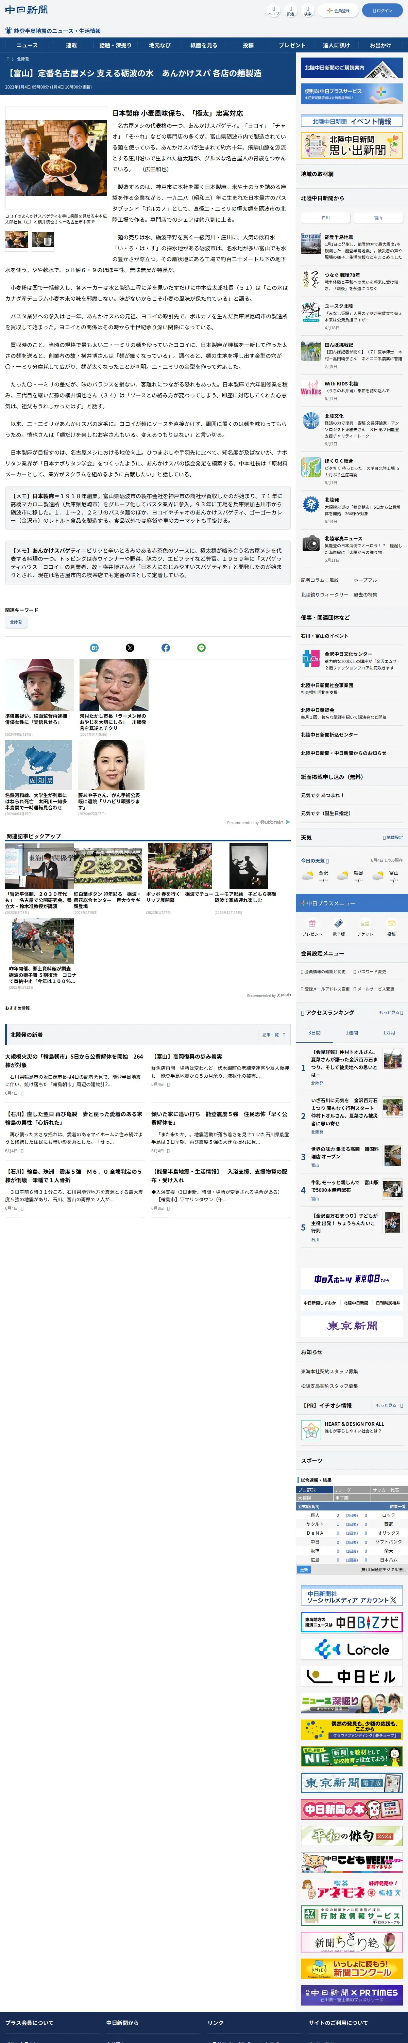Open the 中日ビル banner
The height and width of the screenshot is (2043, 408).
pyautogui.click(x=352, y=1676)
